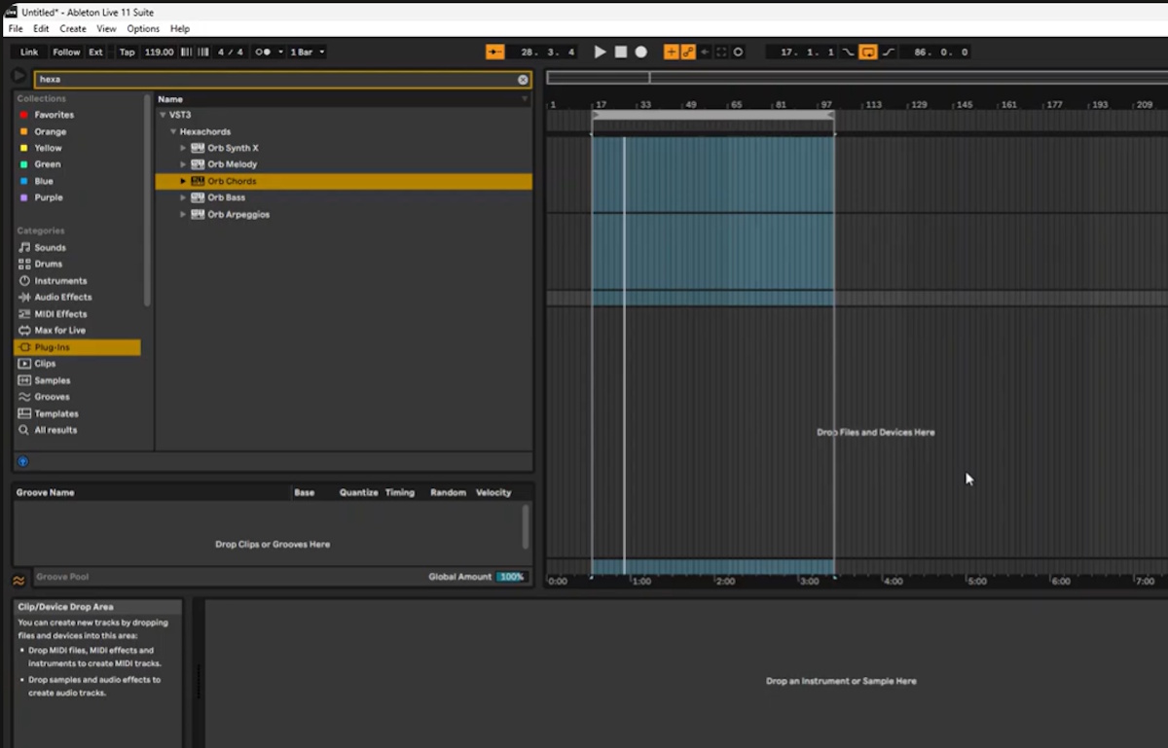Click the Session Record circle button

click(738, 52)
